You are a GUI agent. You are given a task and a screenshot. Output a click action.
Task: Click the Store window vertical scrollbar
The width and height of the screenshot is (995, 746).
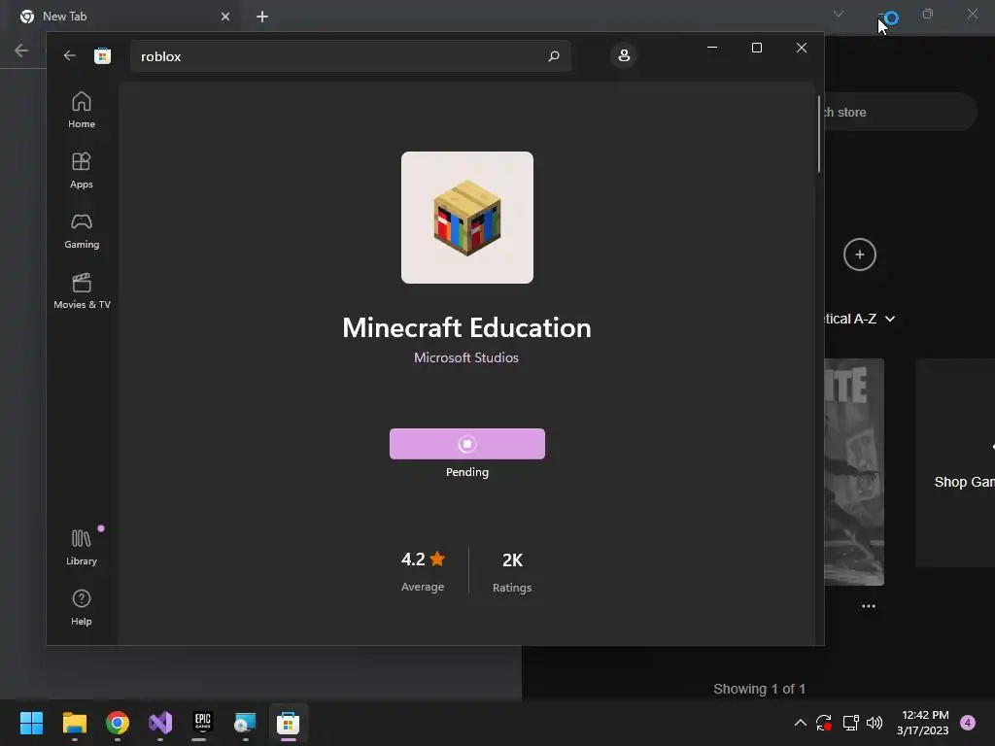[x=818, y=134]
